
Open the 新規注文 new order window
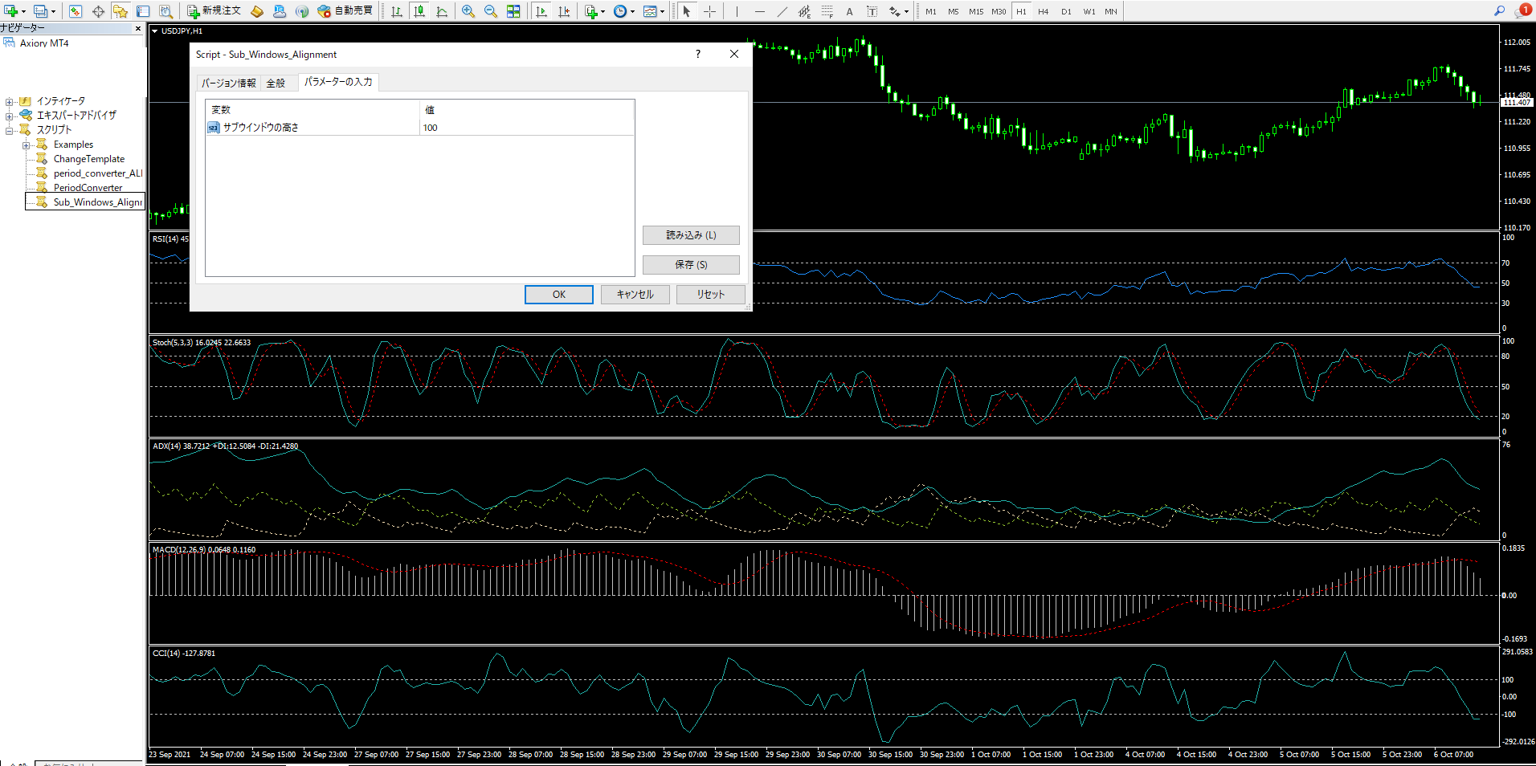(x=214, y=11)
